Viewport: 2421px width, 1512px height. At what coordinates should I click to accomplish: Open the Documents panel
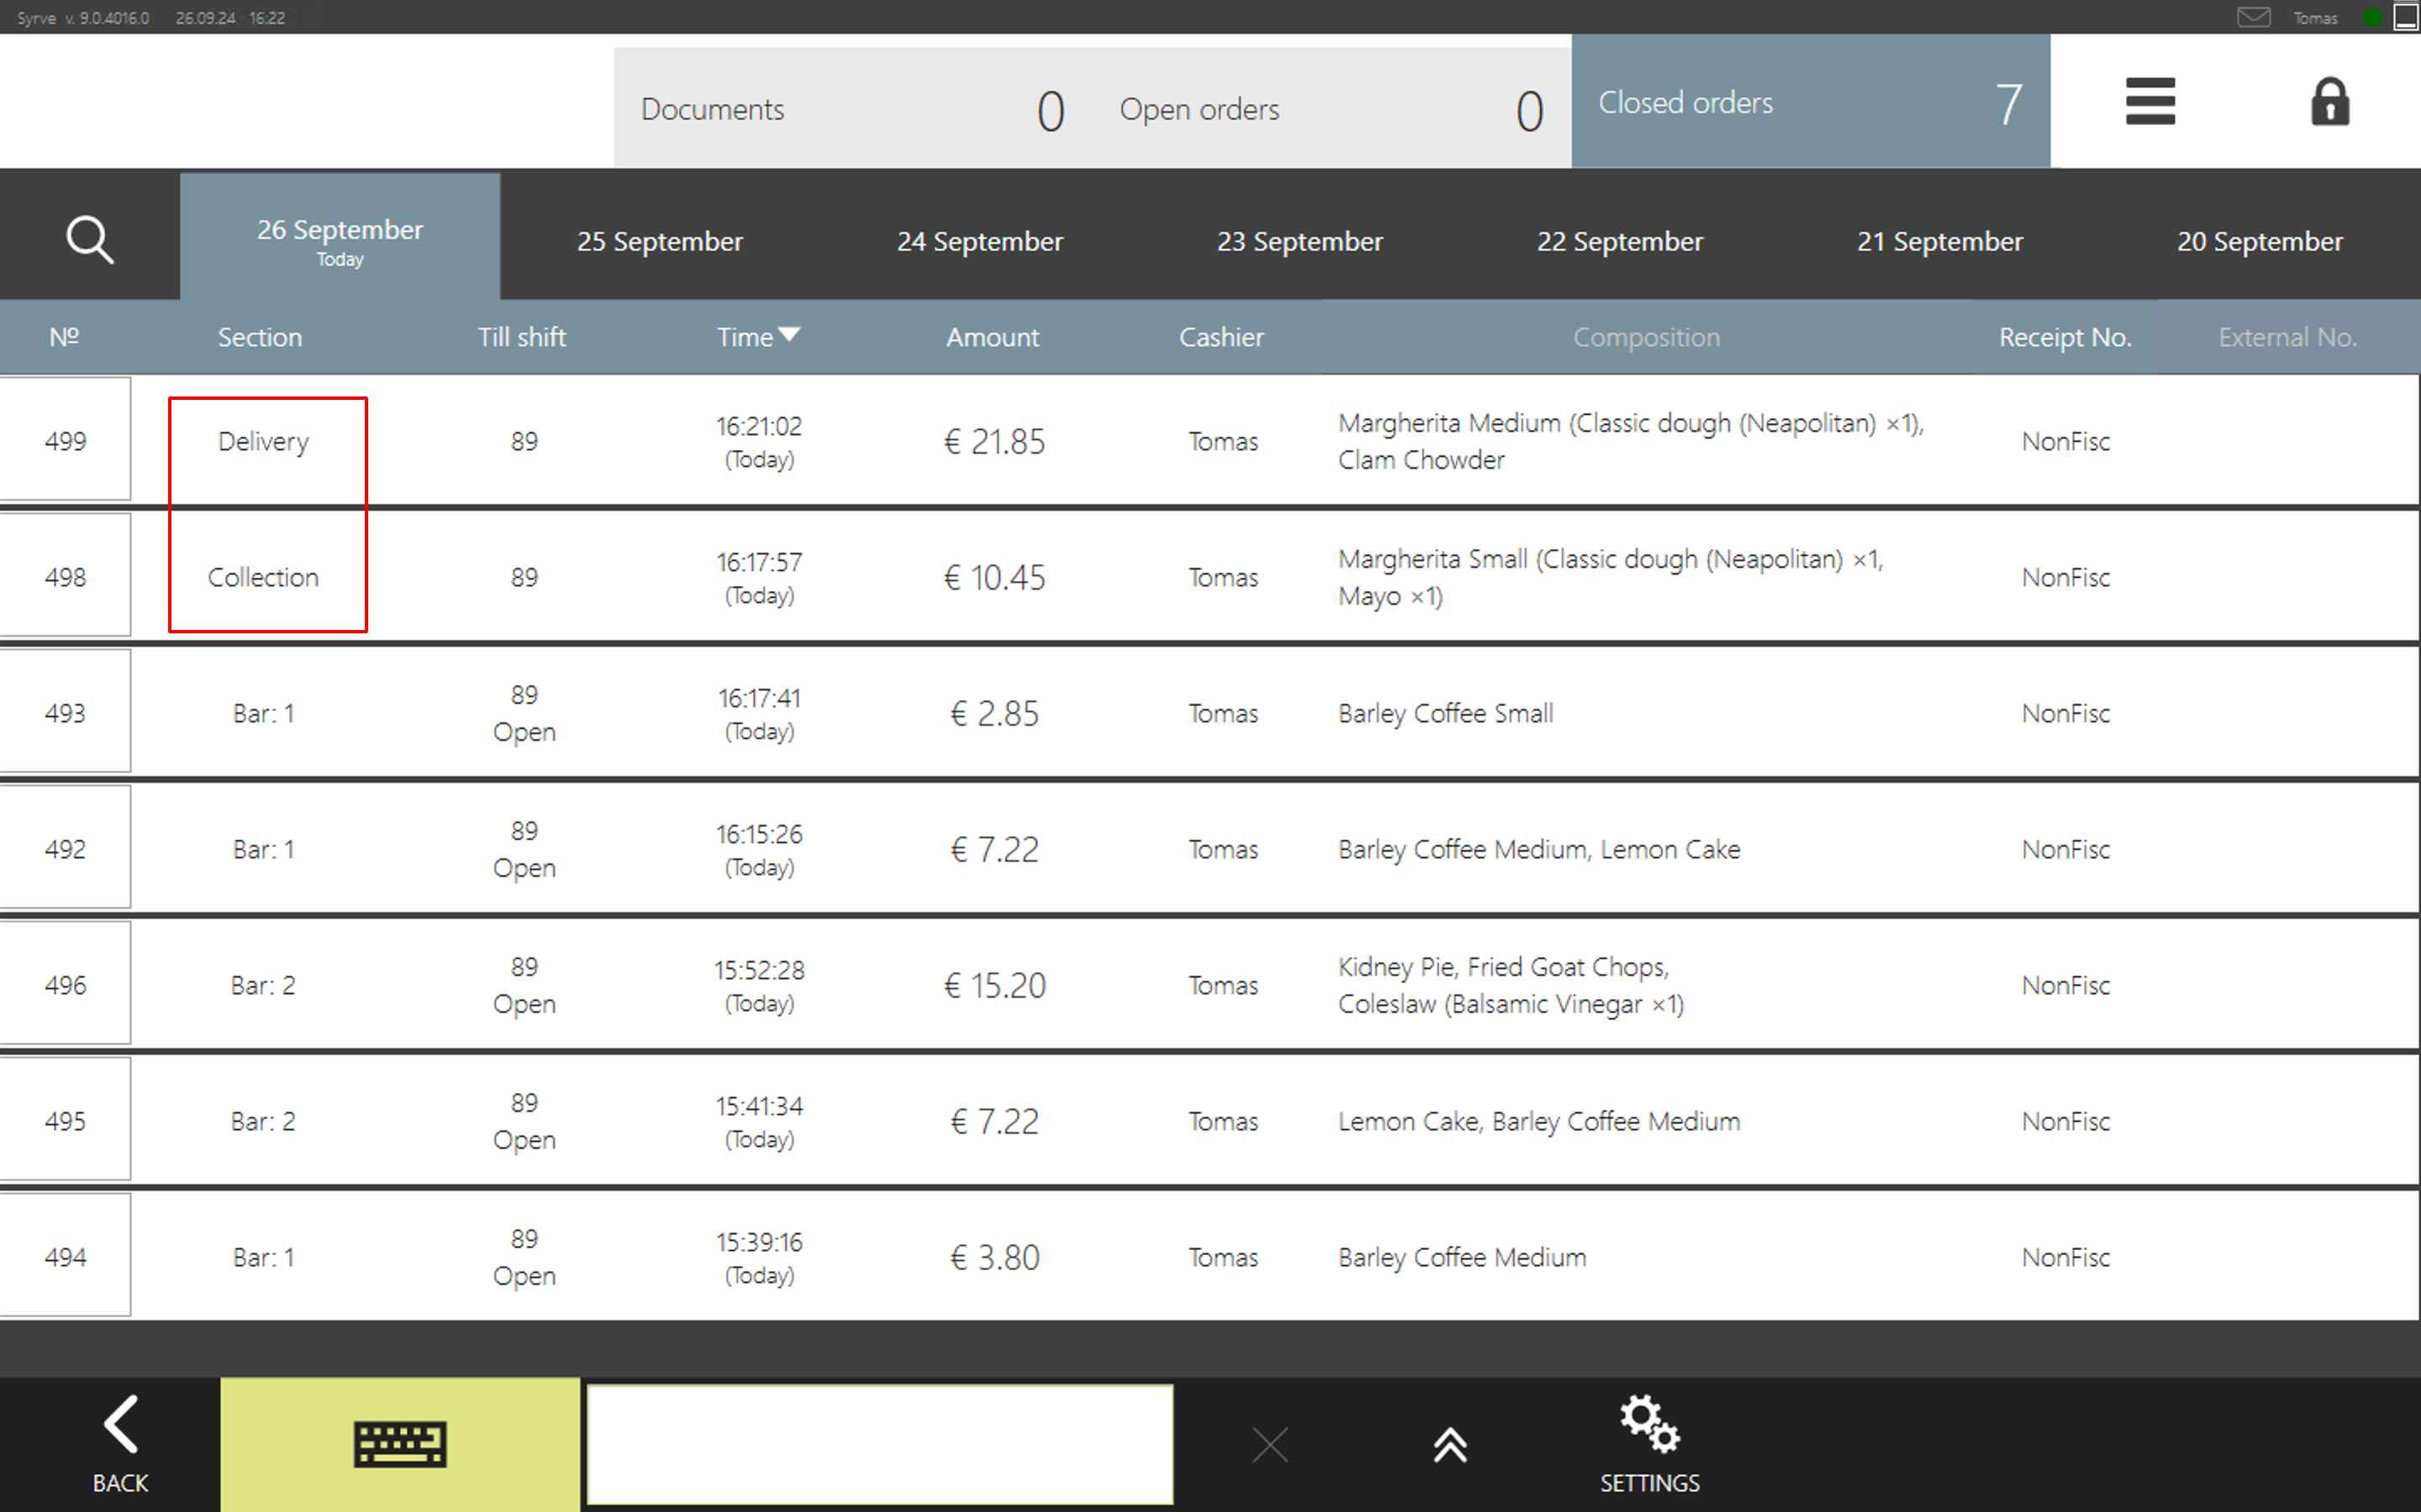[x=851, y=109]
